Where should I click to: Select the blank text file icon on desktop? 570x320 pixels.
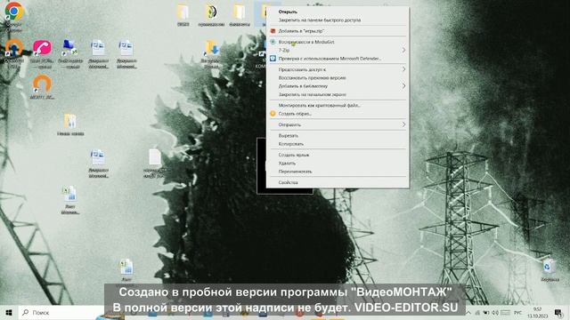(x=155, y=157)
